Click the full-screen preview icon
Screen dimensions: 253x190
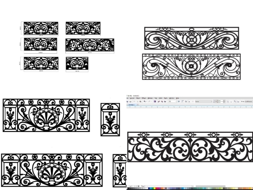click(x=179, y=102)
